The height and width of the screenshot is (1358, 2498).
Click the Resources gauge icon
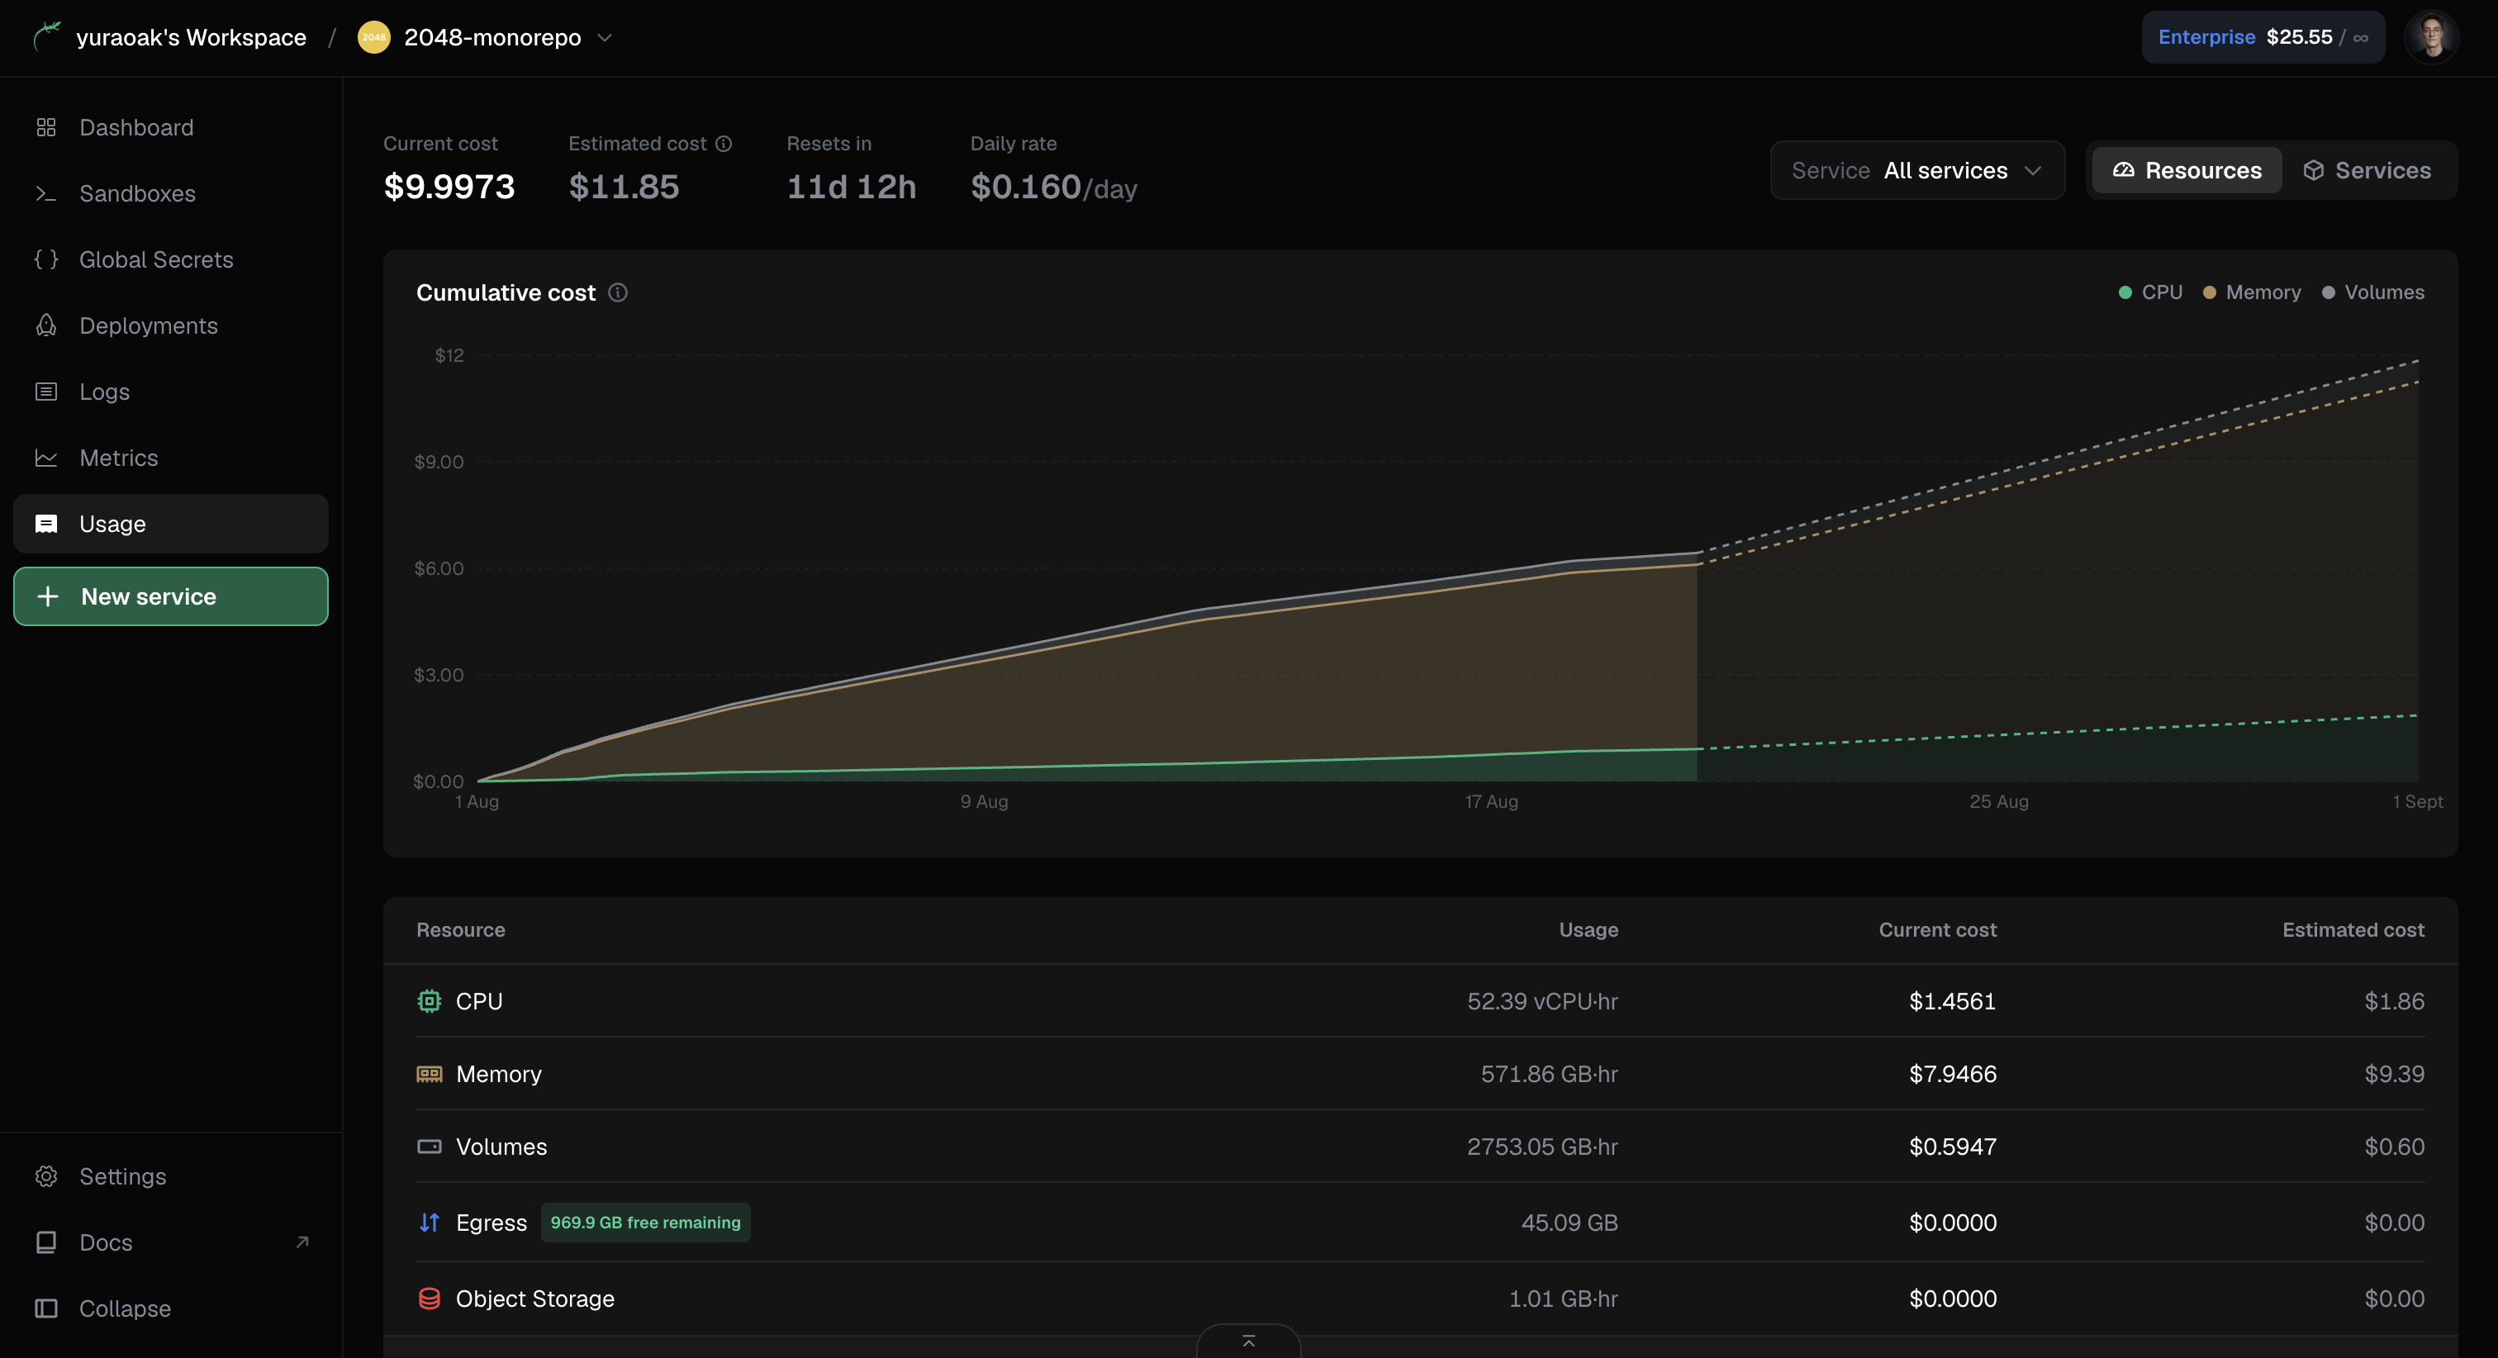[x=2123, y=170]
